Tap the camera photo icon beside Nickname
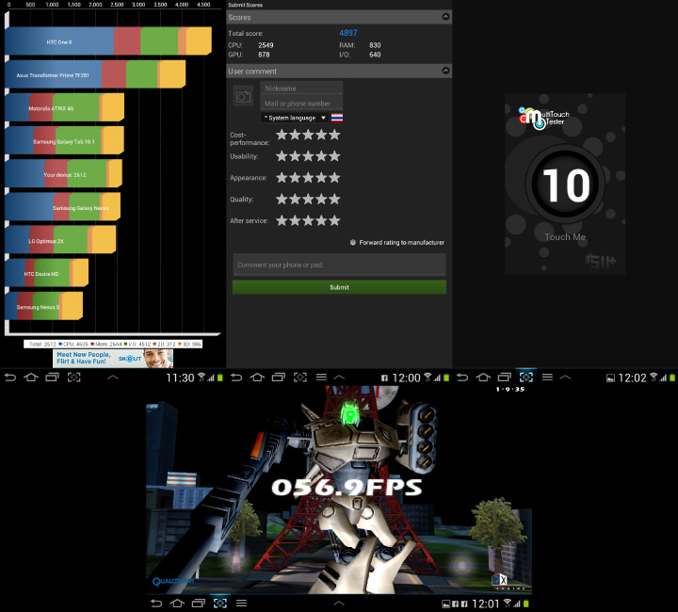Screen dimensions: 678x612 pos(243,96)
